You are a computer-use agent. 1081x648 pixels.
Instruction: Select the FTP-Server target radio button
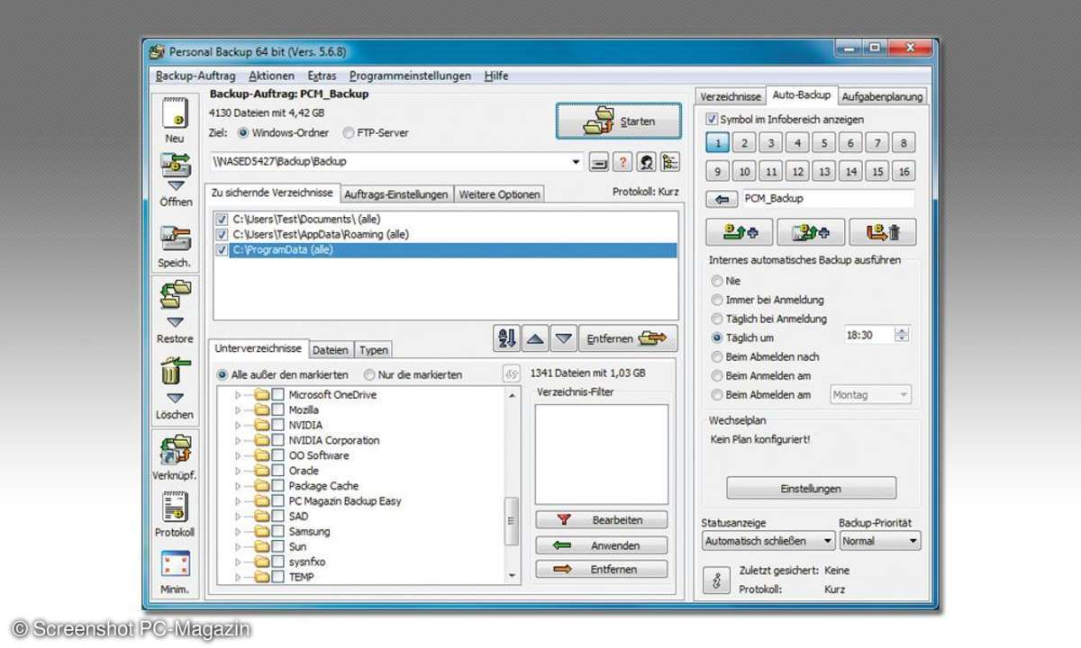tap(349, 133)
